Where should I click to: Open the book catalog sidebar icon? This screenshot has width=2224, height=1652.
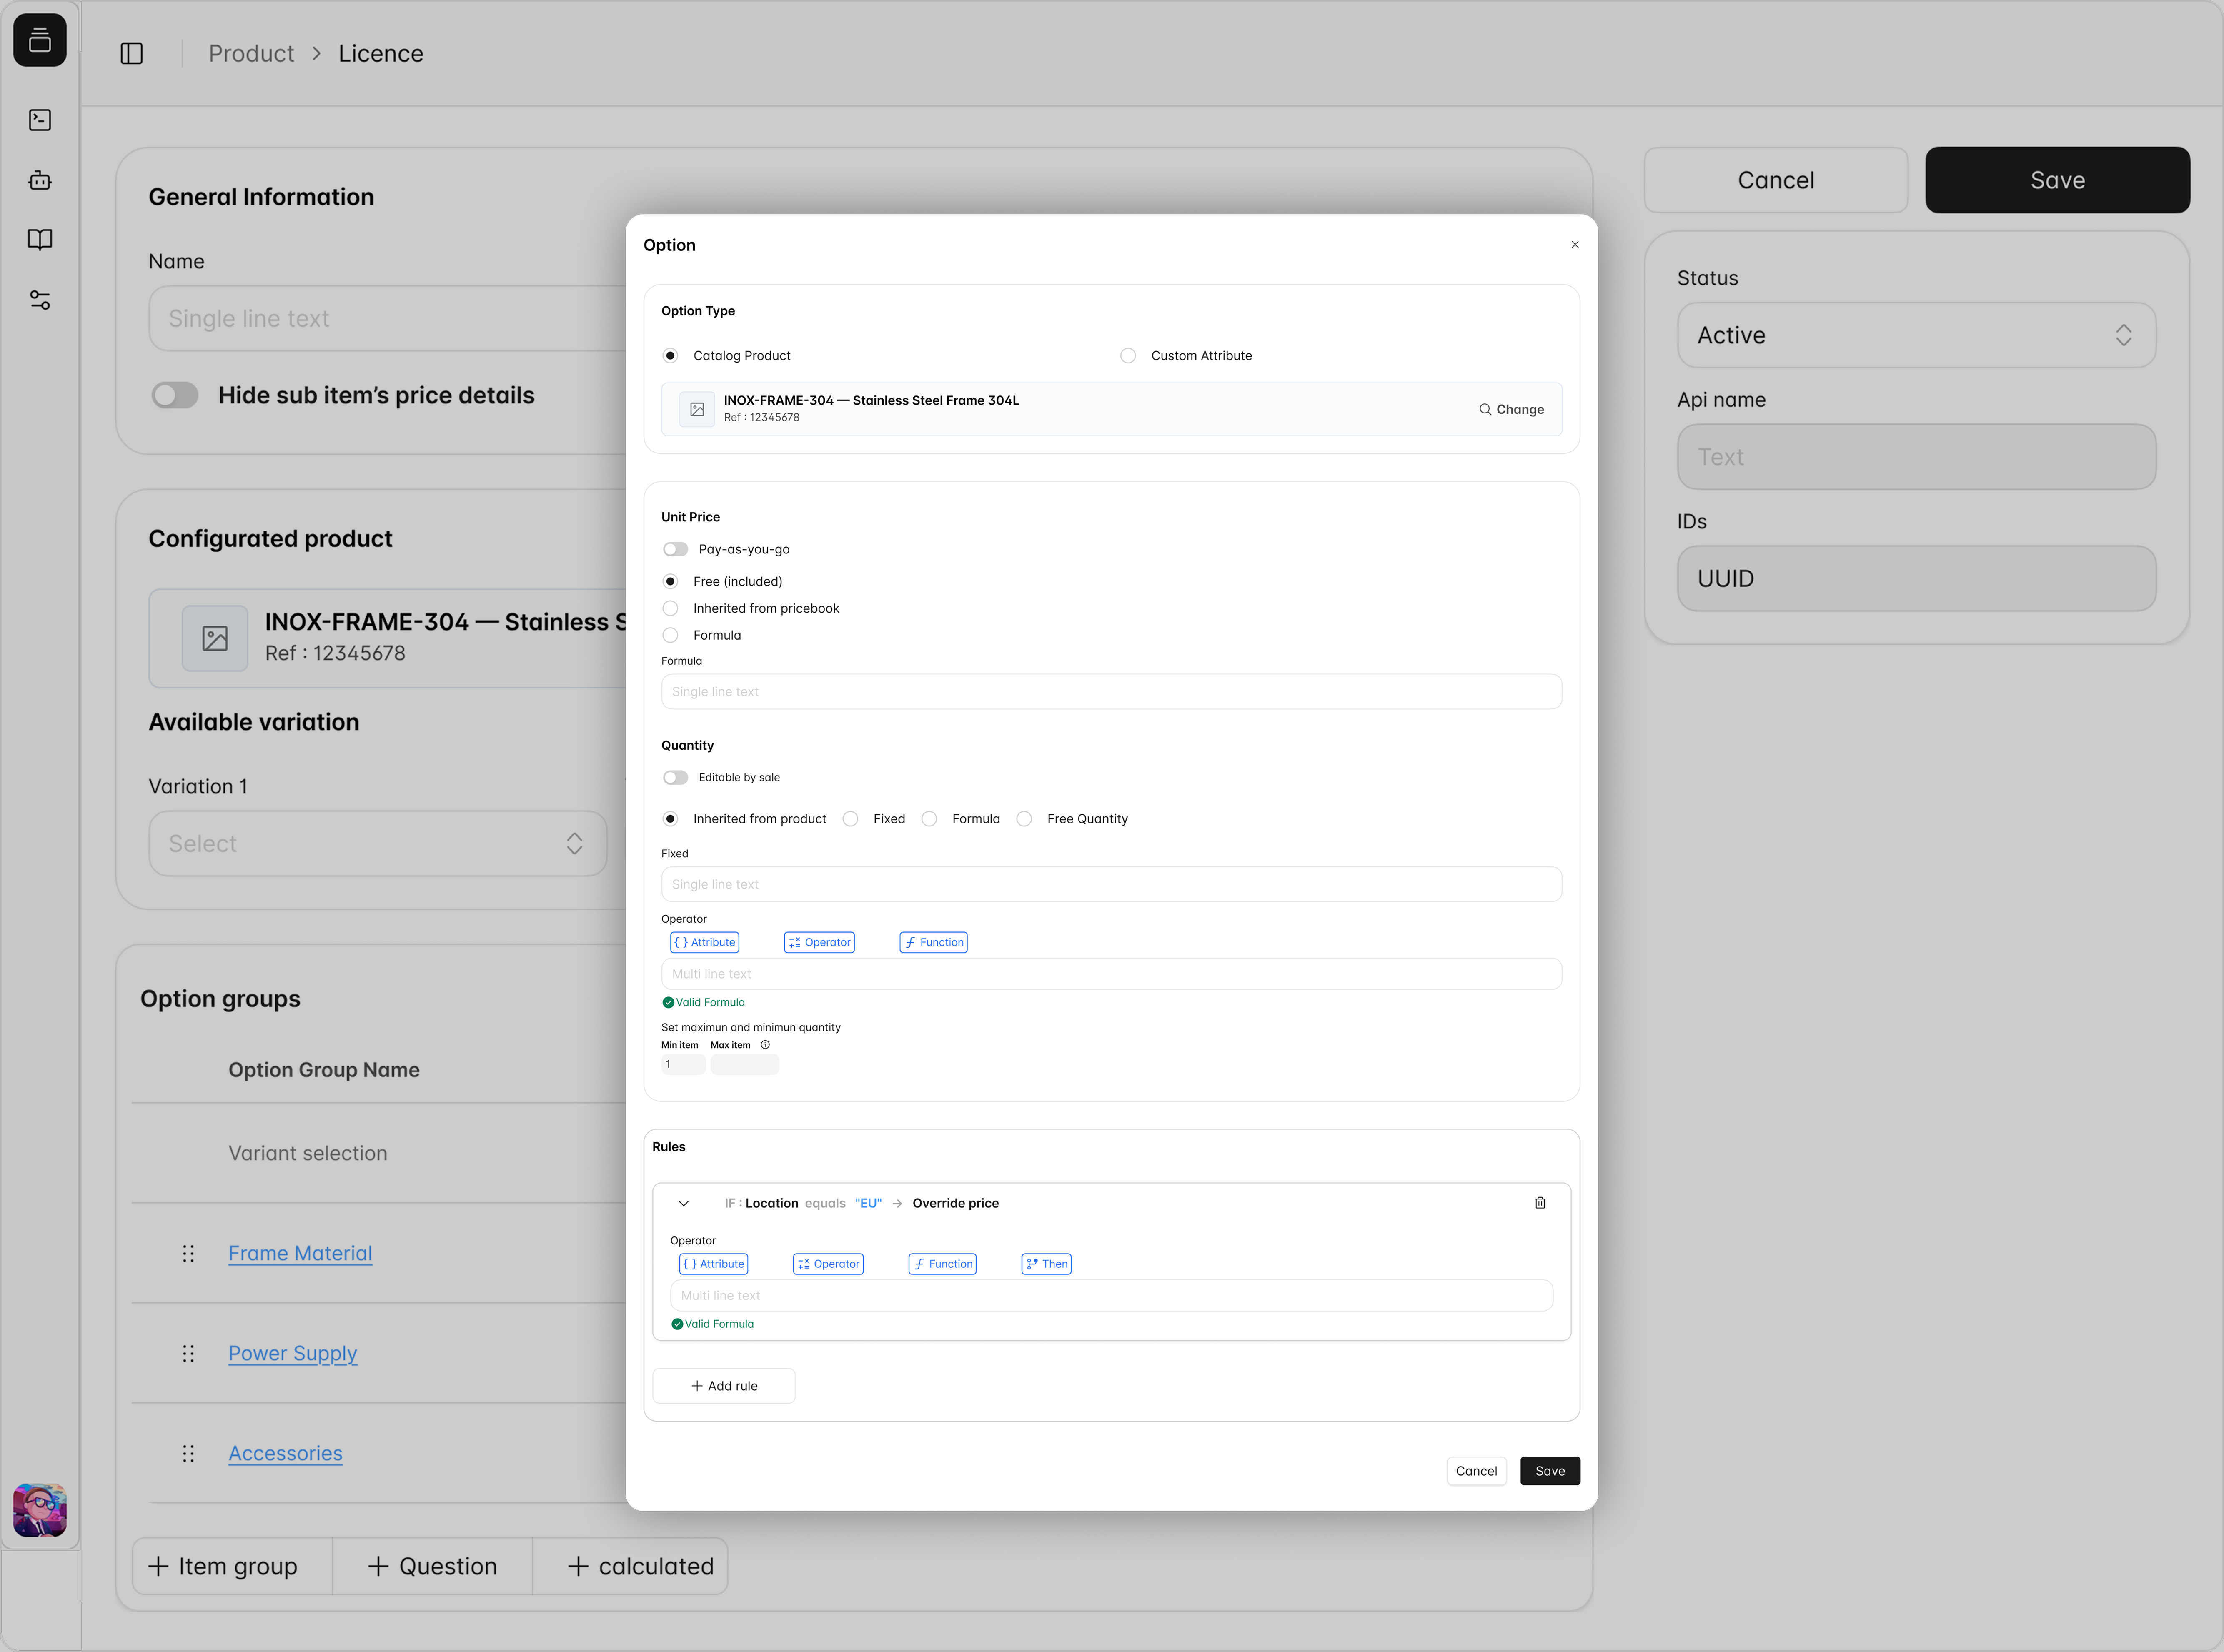point(40,240)
